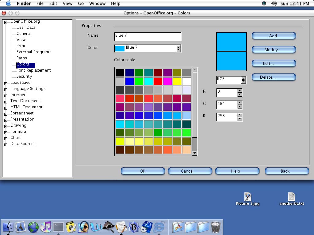Viewport: 314px width, 235px height.
Task: Click the color table scrollbar down arrow
Action: (x=194, y=153)
